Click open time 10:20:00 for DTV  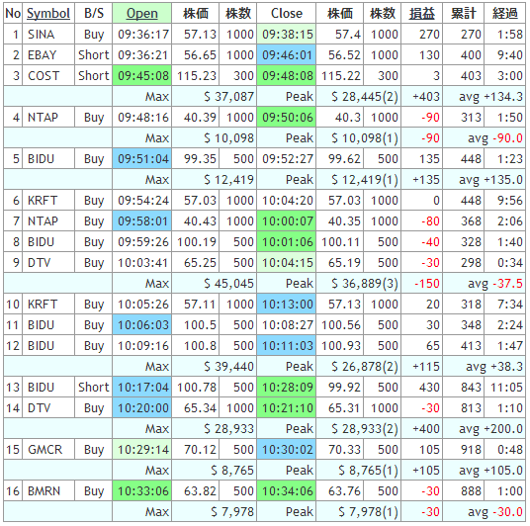[142, 408]
